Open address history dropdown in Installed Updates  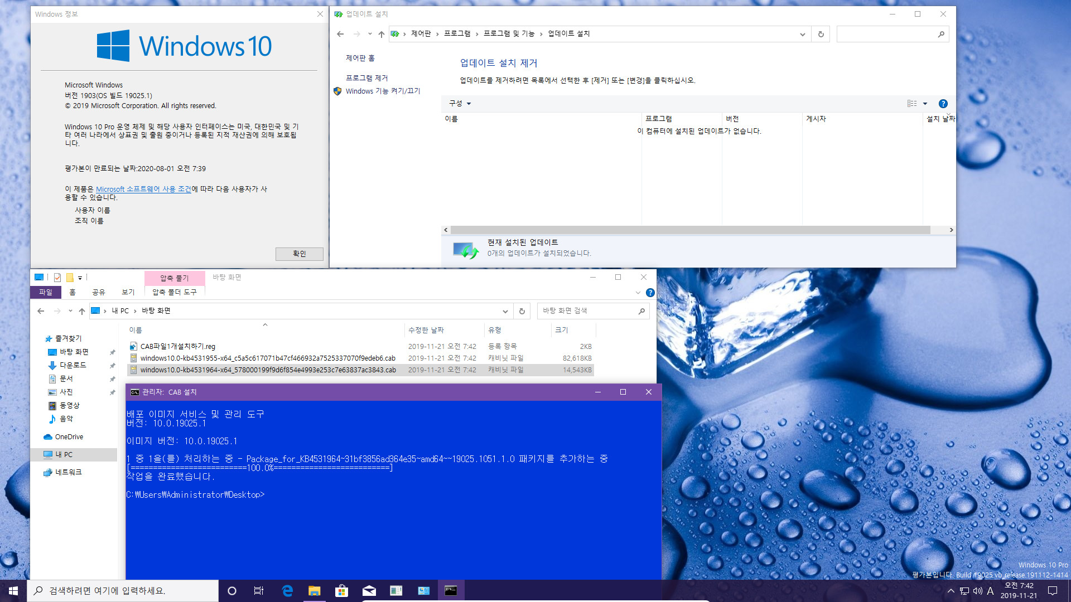(802, 34)
